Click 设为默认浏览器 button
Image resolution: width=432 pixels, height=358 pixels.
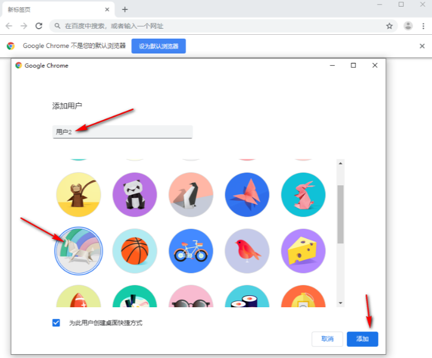159,46
